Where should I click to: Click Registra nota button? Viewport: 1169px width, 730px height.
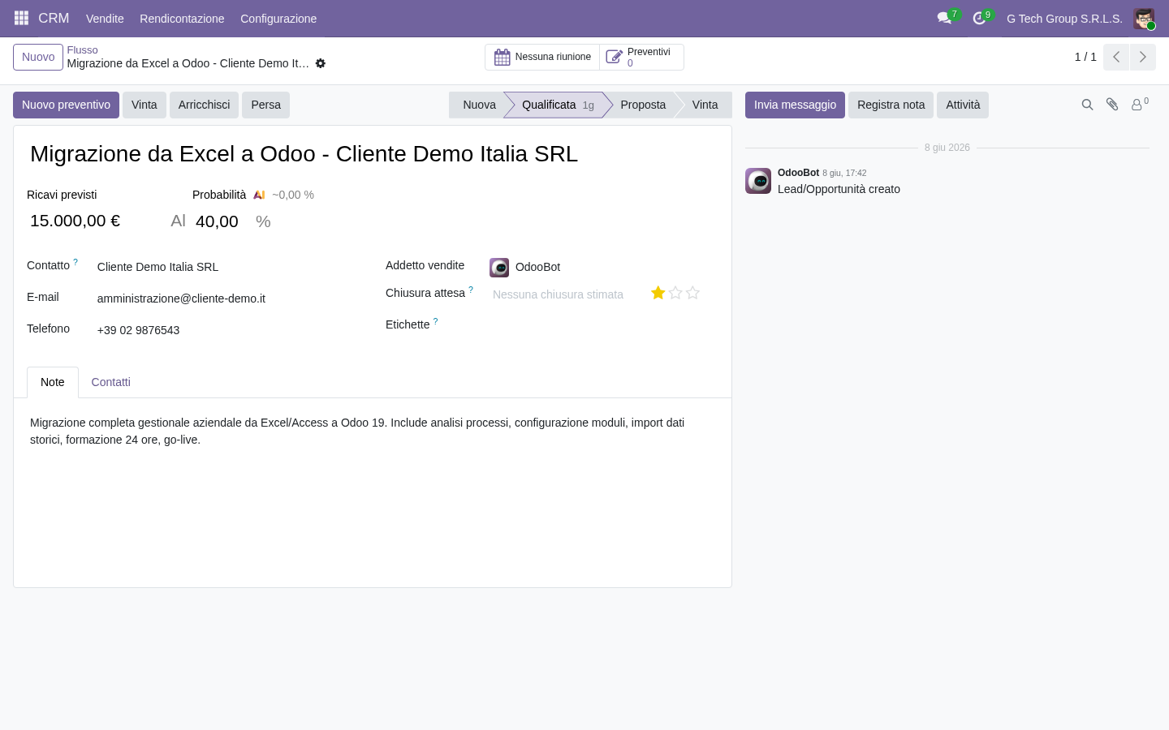click(891, 105)
